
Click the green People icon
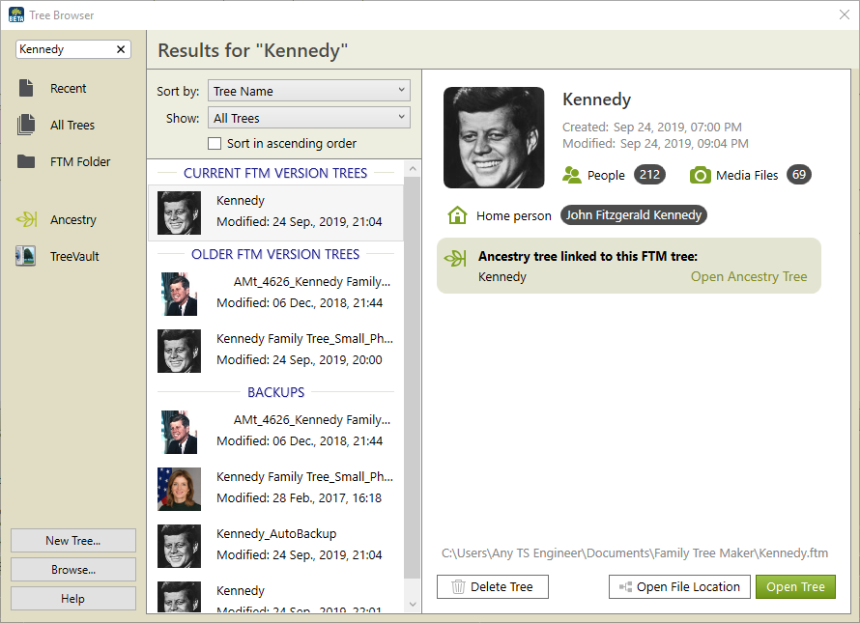point(572,175)
